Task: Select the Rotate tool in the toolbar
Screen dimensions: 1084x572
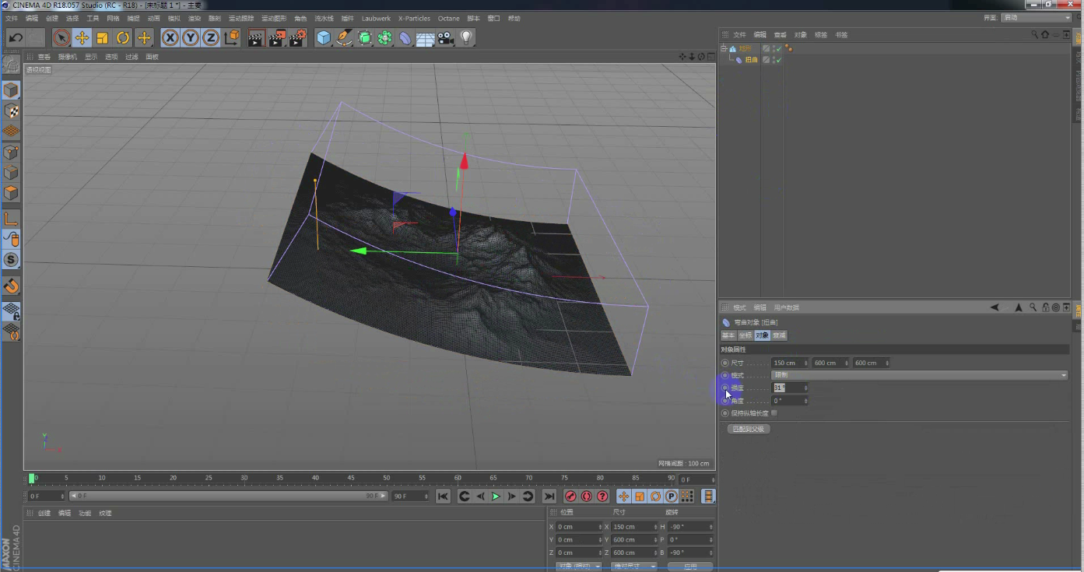Action: click(x=123, y=38)
